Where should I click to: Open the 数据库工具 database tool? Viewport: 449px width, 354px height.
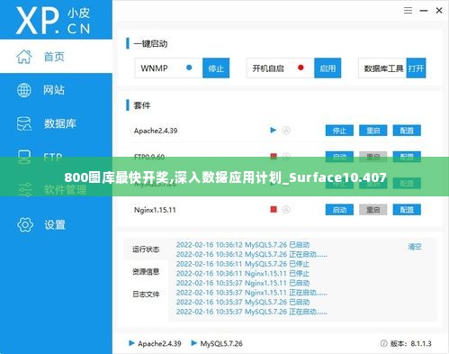[416, 68]
